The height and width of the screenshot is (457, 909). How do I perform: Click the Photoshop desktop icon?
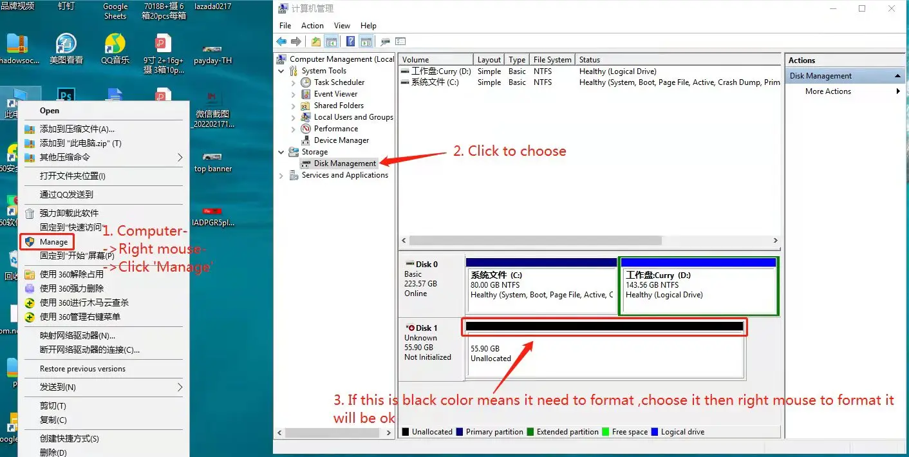click(66, 97)
